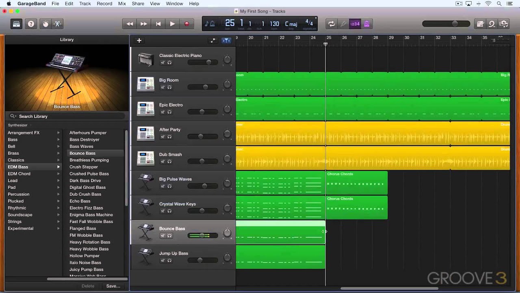Open the Note Pad button
This screenshot has height=293, width=520.
click(x=480, y=24)
